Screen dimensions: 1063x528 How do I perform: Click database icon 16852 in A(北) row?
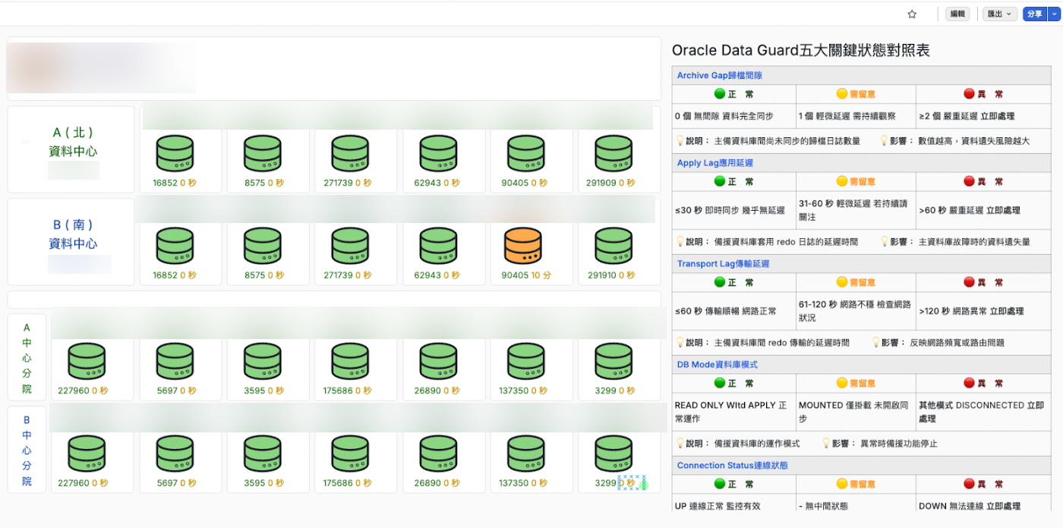click(175, 153)
